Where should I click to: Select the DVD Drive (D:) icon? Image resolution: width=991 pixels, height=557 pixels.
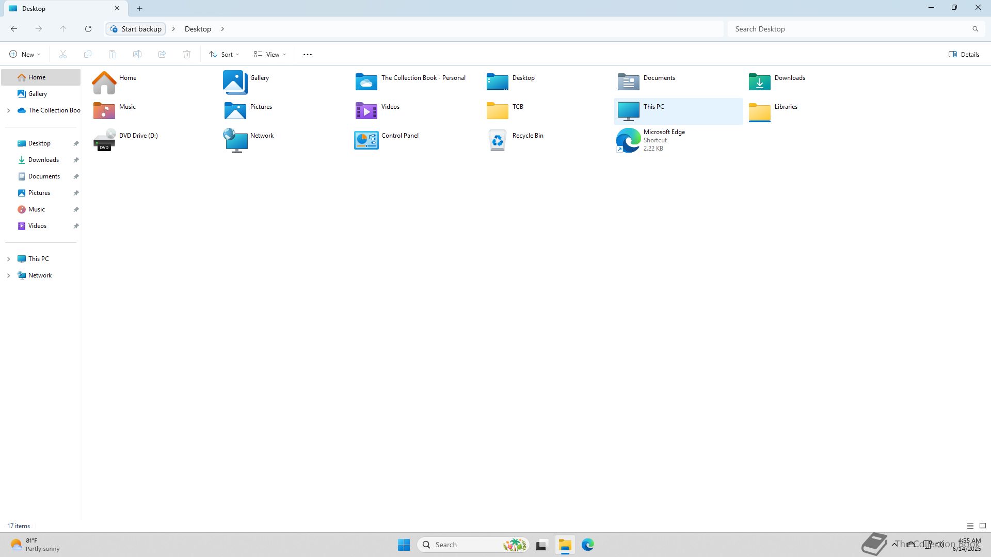[104, 140]
